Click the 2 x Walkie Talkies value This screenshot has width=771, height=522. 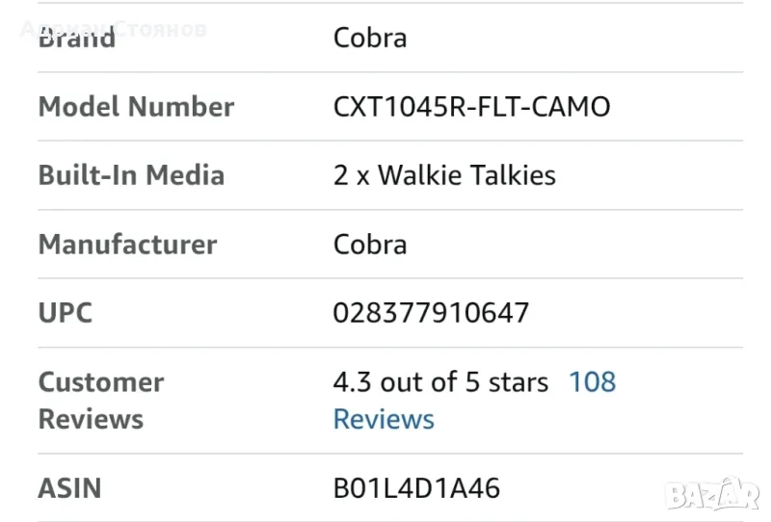tap(444, 175)
